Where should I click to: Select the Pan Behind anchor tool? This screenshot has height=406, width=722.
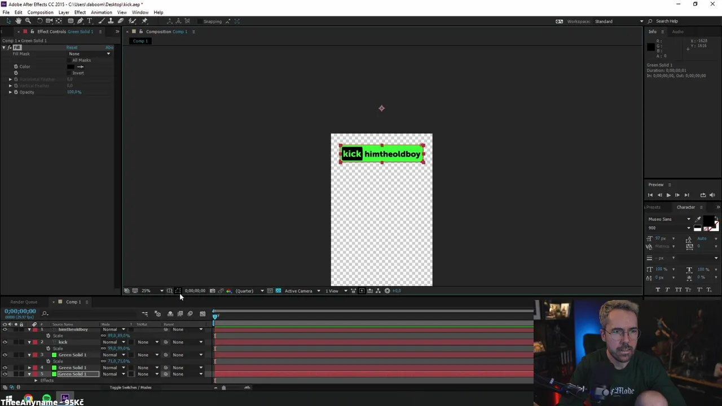point(59,21)
